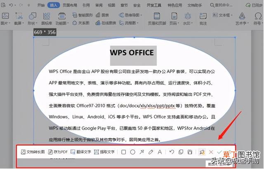
Task: Open 在线图表 online charts
Action: [x=106, y=23]
